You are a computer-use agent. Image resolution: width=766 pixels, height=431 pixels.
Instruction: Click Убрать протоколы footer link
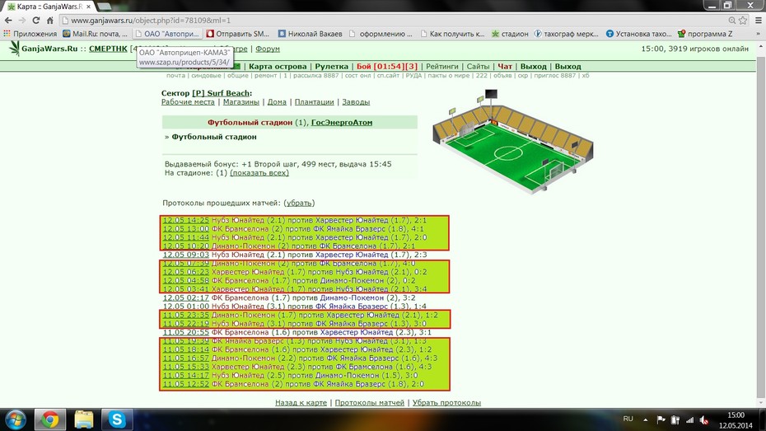tap(446, 403)
